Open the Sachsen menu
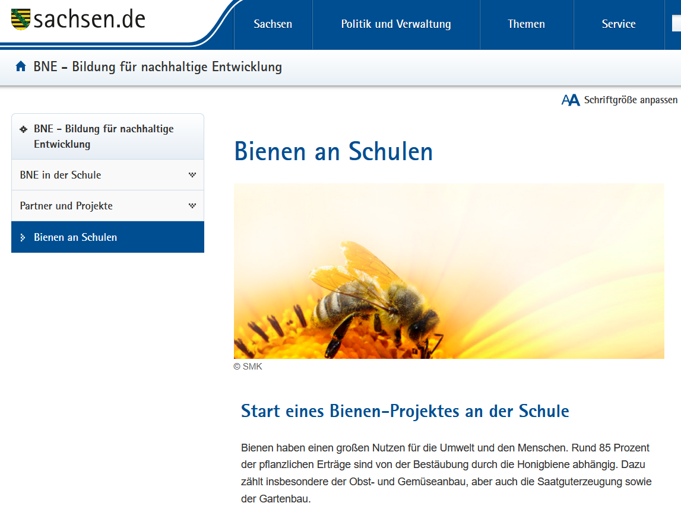681x506 pixels. pos(273,24)
